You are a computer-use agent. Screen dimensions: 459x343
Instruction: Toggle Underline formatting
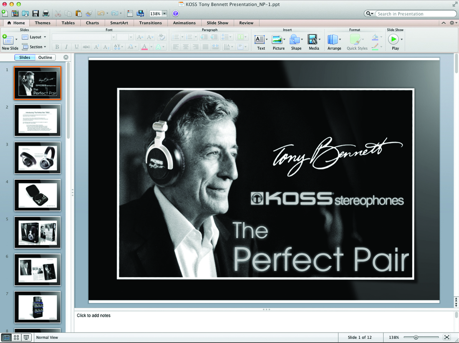pos(76,47)
